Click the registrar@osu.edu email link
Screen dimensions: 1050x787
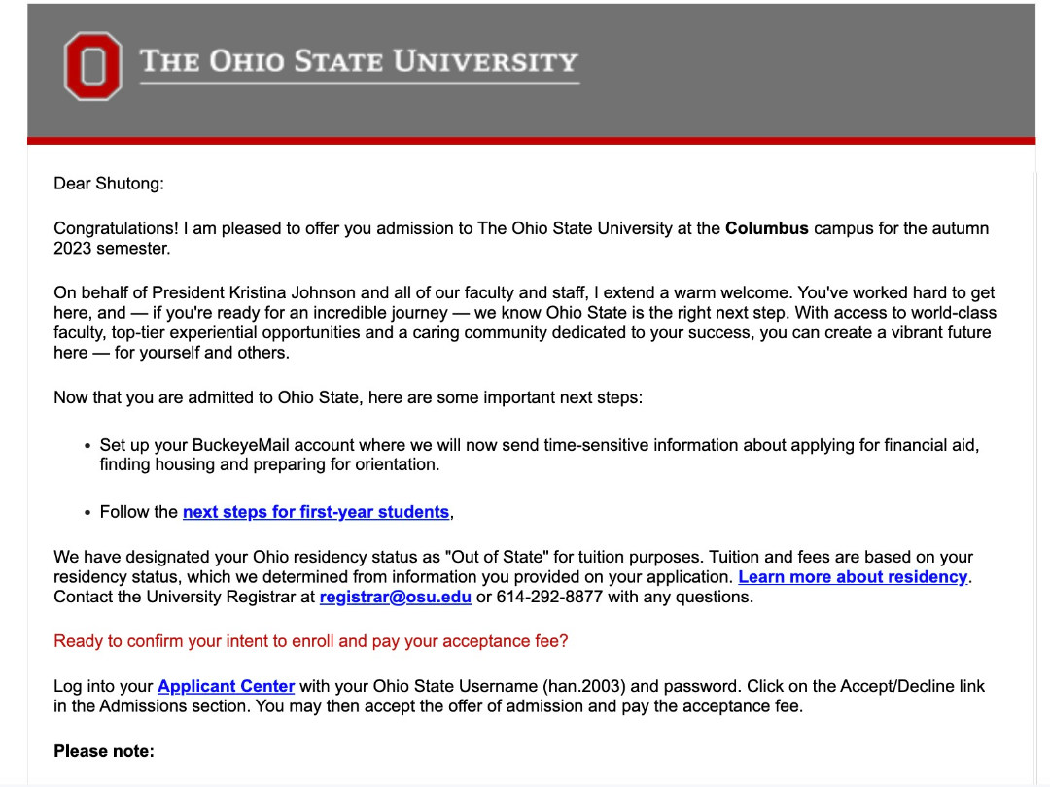[395, 597]
